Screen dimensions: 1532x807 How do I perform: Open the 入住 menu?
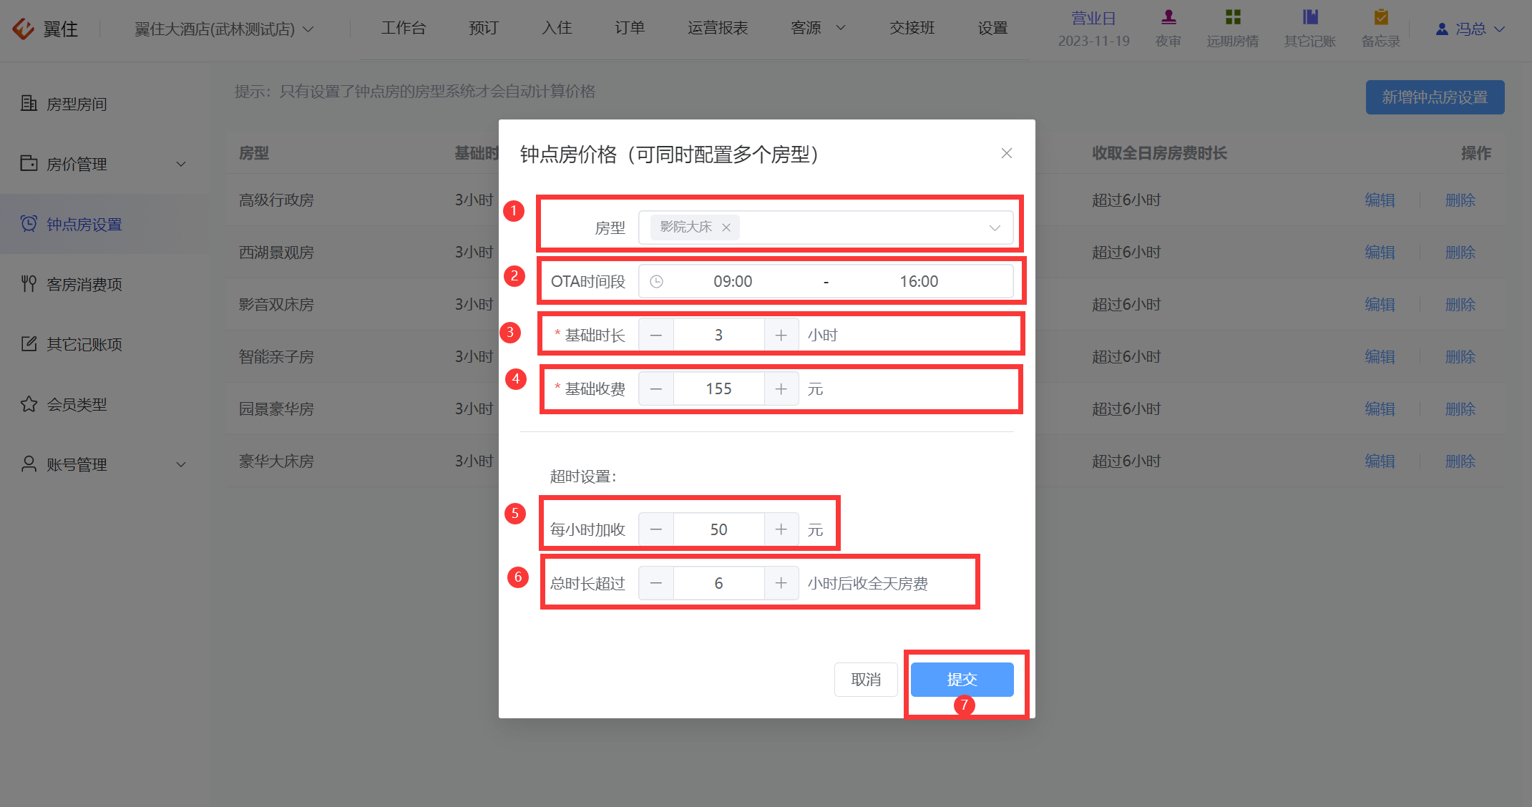click(x=557, y=28)
